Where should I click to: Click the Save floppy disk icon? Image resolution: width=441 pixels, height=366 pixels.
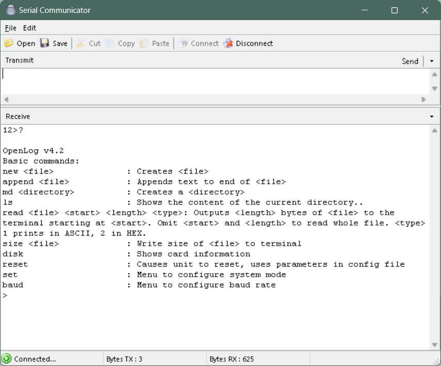(x=45, y=43)
